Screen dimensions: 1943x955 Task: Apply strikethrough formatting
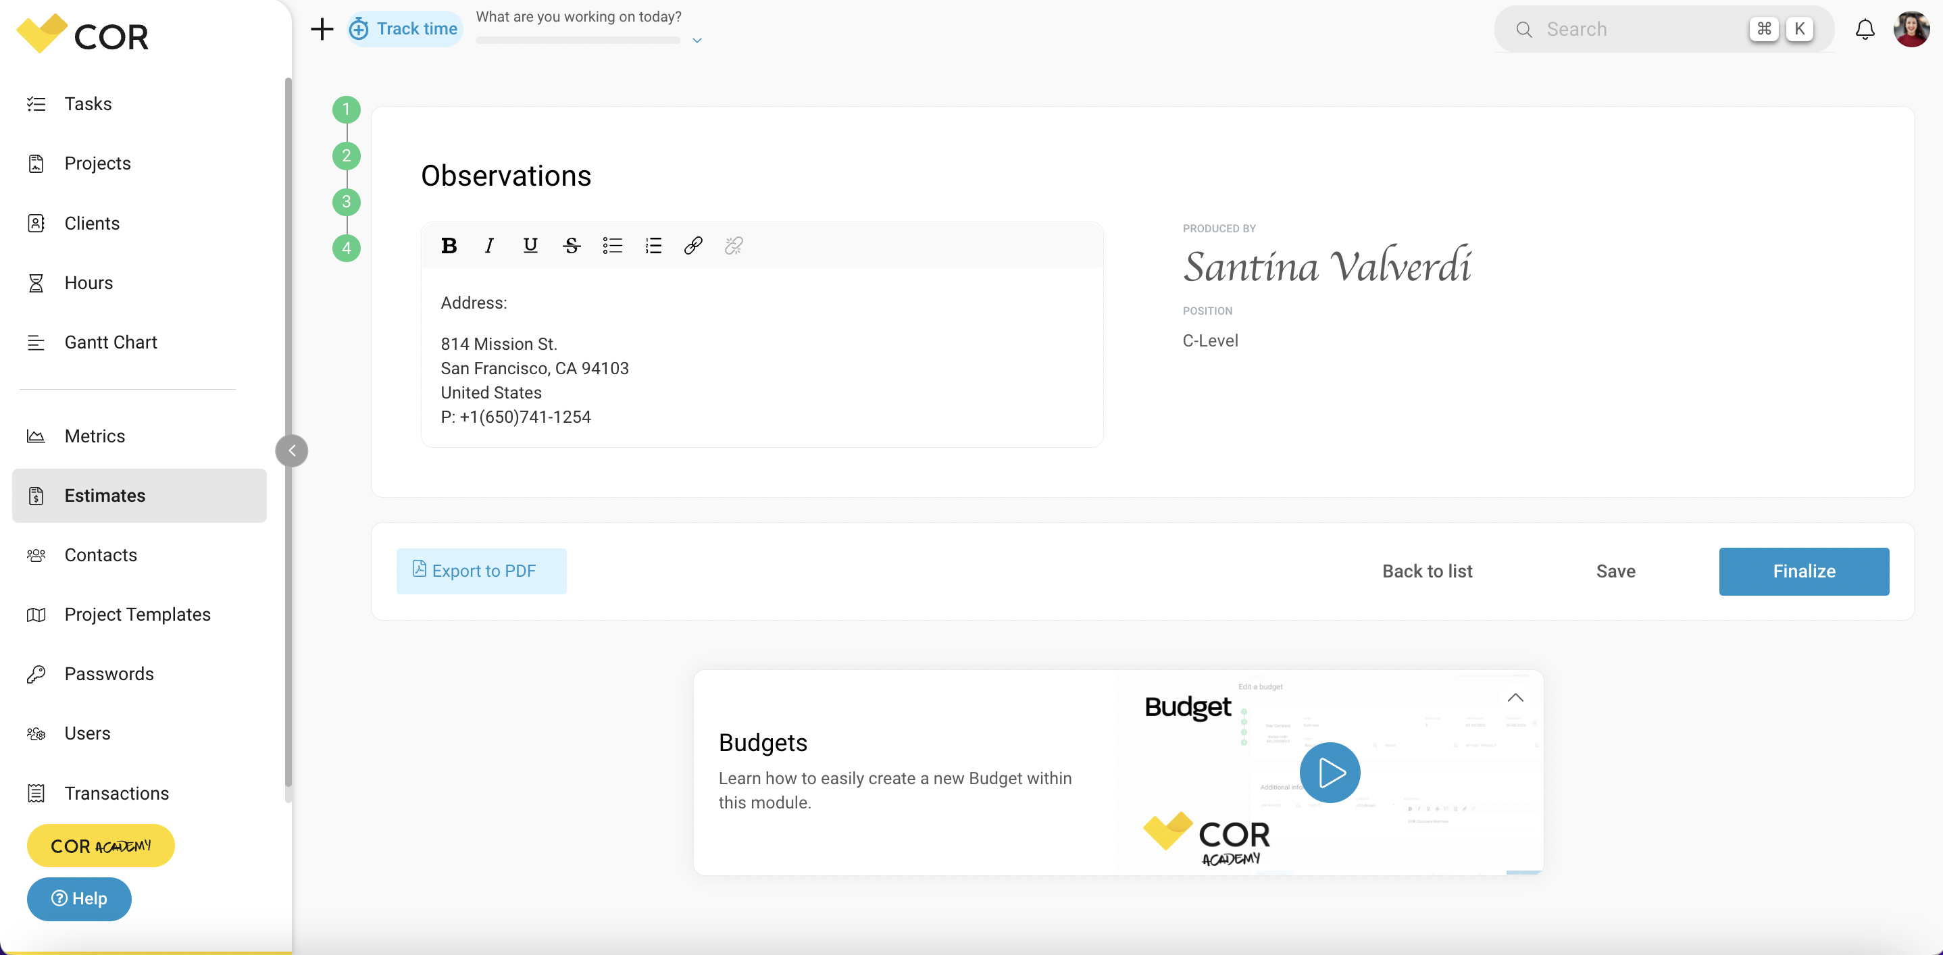[571, 245]
